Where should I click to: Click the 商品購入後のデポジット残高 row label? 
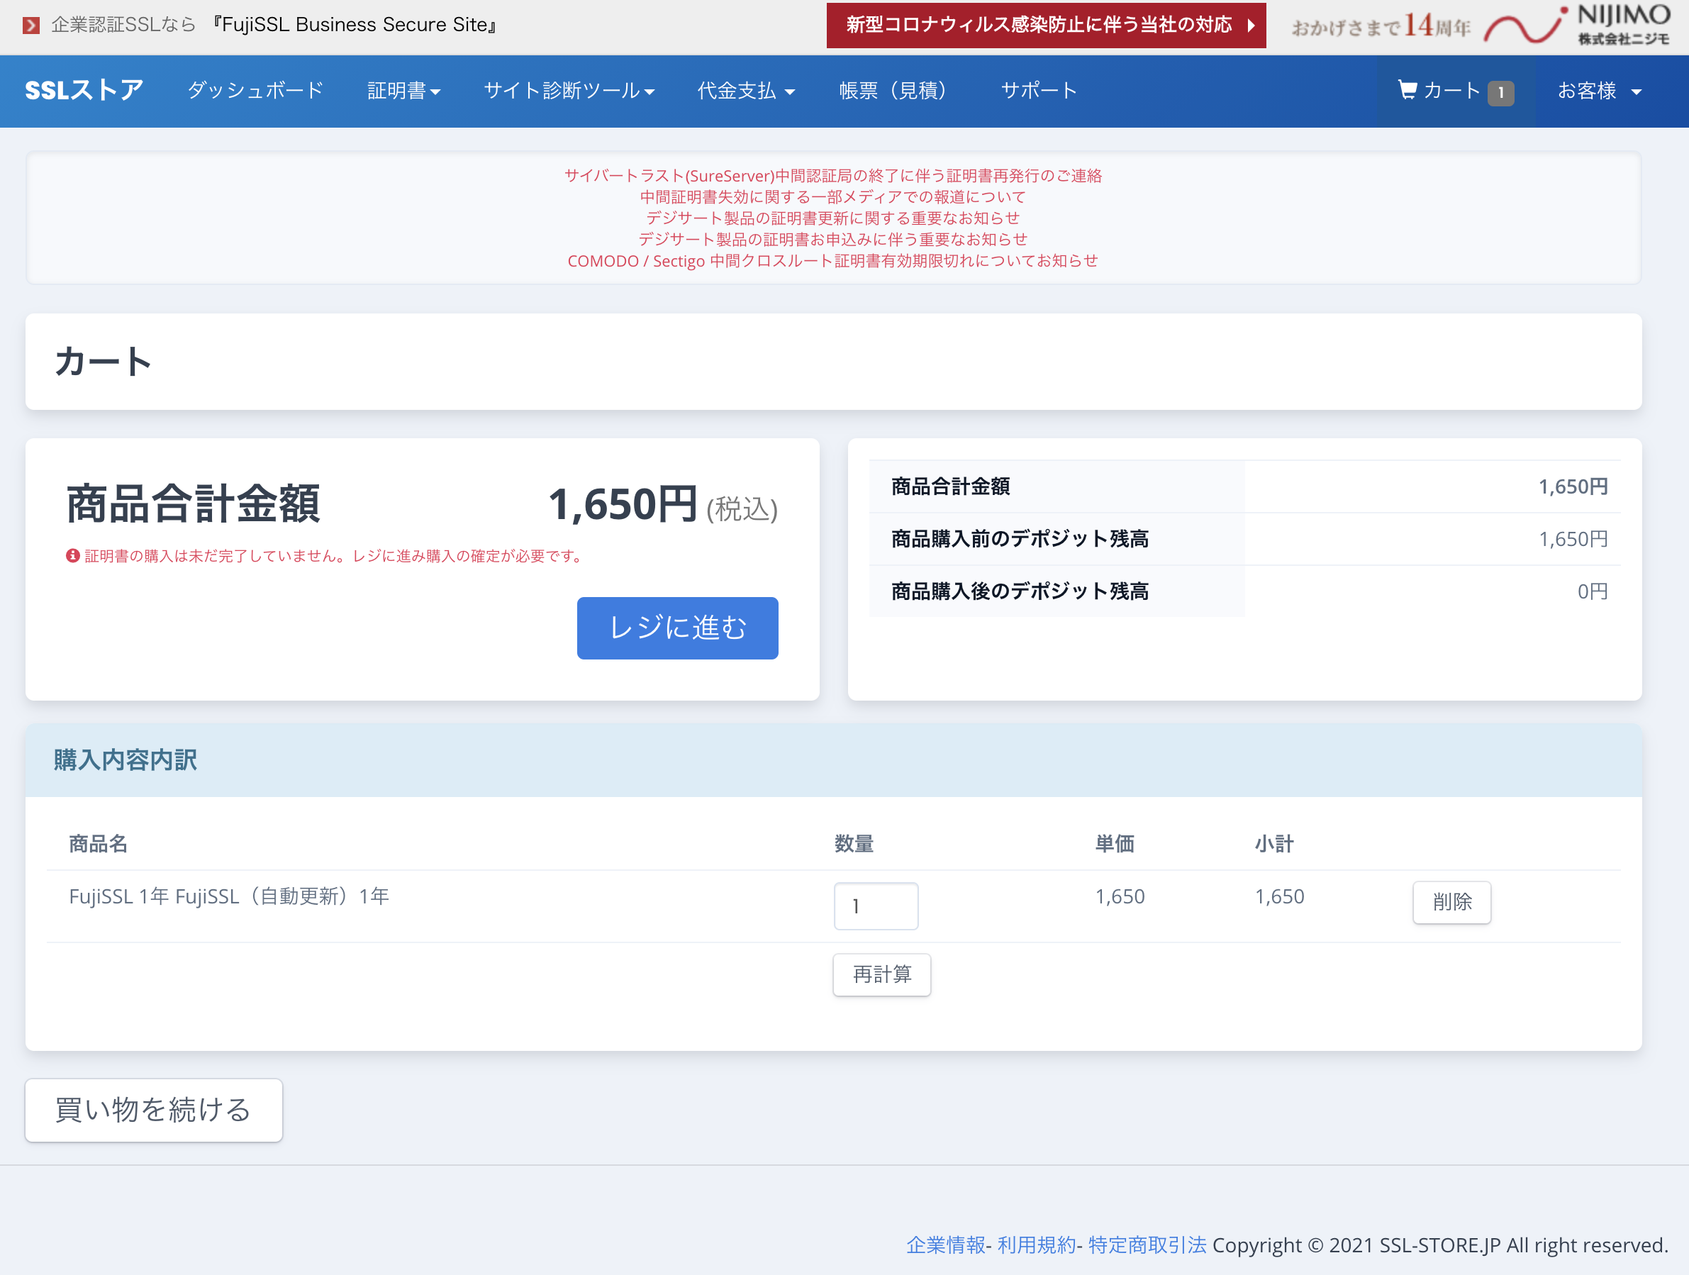point(1020,591)
